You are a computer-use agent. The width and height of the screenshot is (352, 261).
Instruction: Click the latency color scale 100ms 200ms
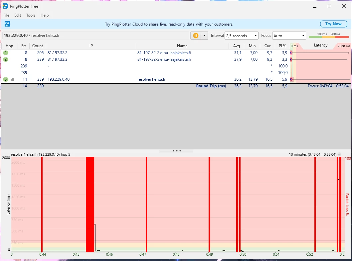coord(329,36)
